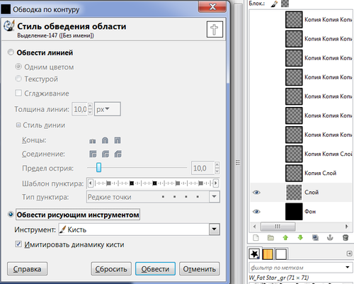
Task: Delete the layer with the trash icon
Action: click(346, 237)
